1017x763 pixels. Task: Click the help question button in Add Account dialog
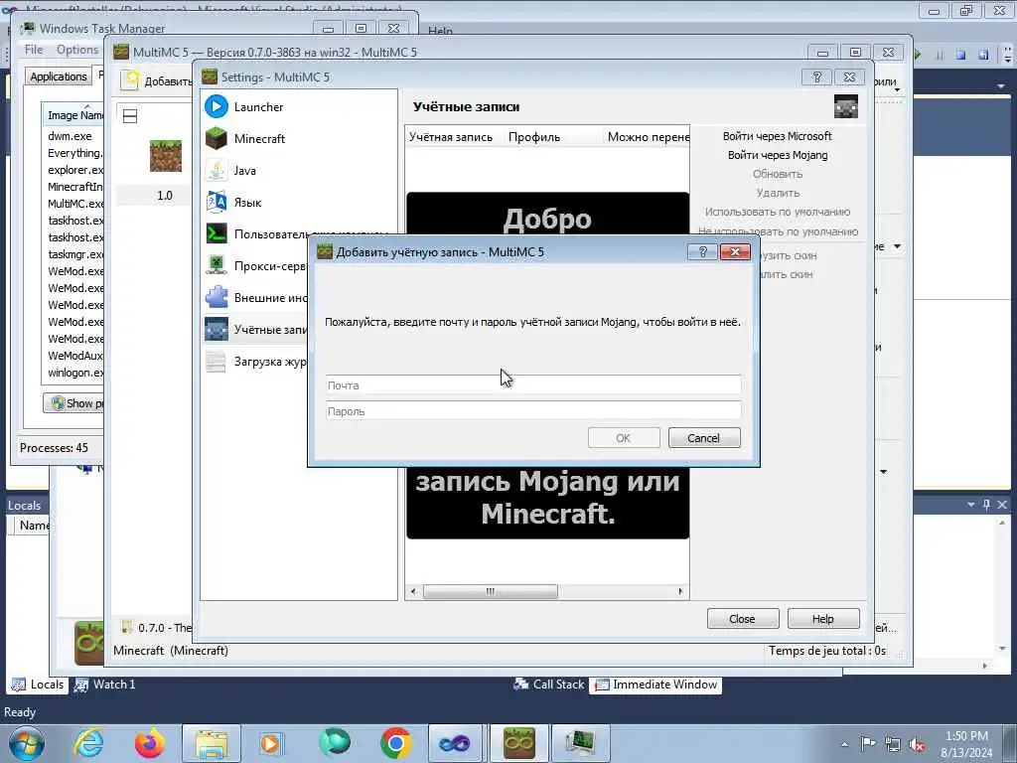[702, 251]
